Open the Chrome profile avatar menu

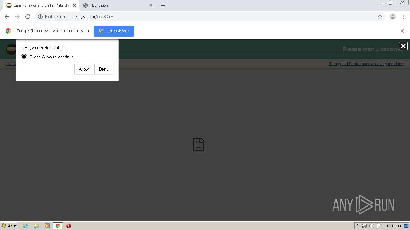point(393,17)
